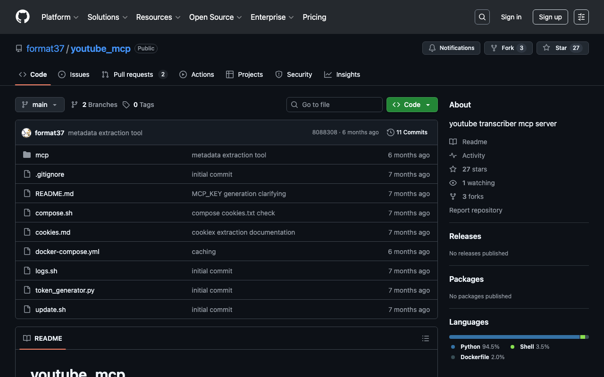The width and height of the screenshot is (604, 377).
Task: Click the commit history clock icon
Action: (390, 132)
